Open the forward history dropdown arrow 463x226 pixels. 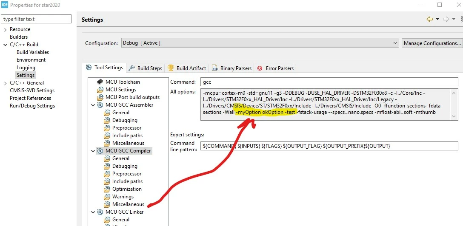[454, 20]
